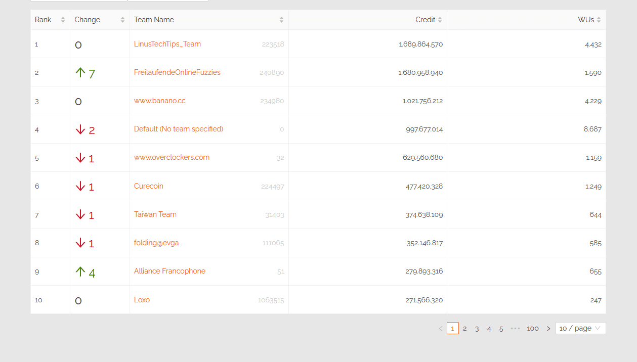
Task: Click the Change column header label
Action: [88, 20]
